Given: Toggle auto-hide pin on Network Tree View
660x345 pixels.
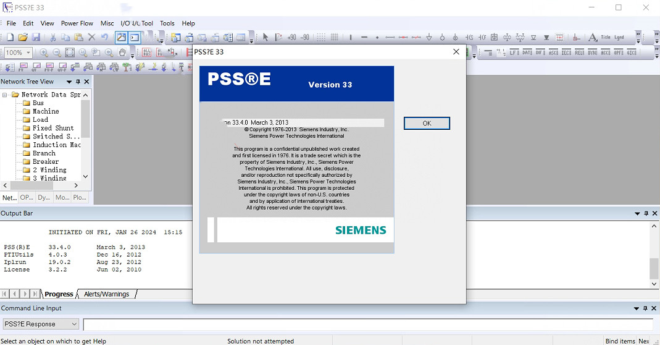Looking at the screenshot, I should pos(78,82).
